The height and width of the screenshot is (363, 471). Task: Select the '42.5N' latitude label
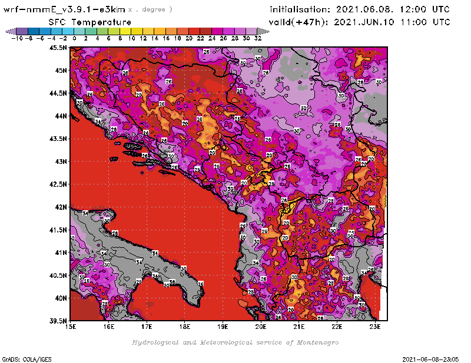click(58, 184)
